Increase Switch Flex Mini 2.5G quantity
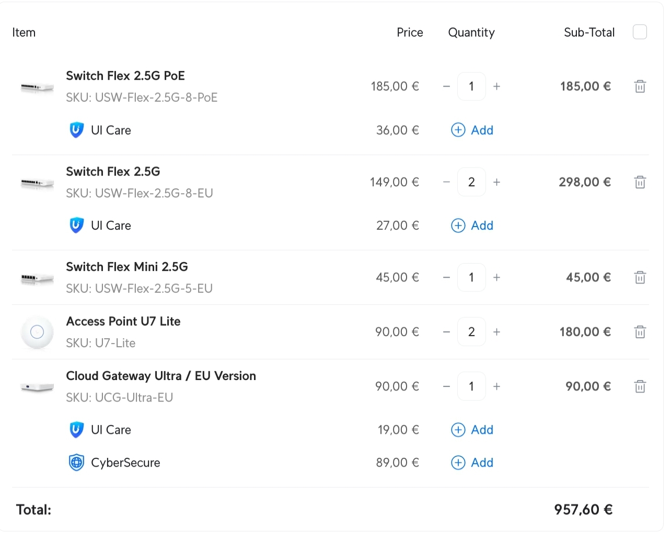The height and width of the screenshot is (533, 671). [x=496, y=277]
